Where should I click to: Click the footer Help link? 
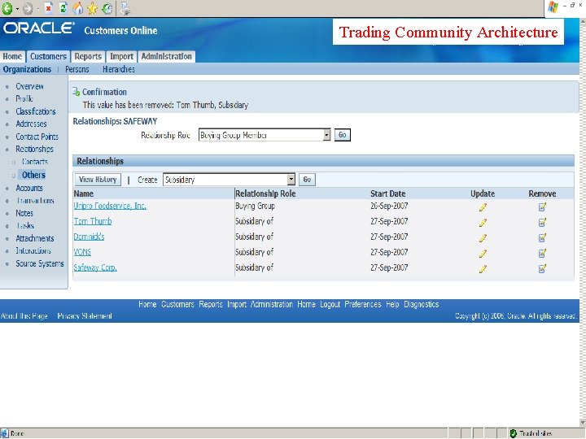click(x=392, y=305)
